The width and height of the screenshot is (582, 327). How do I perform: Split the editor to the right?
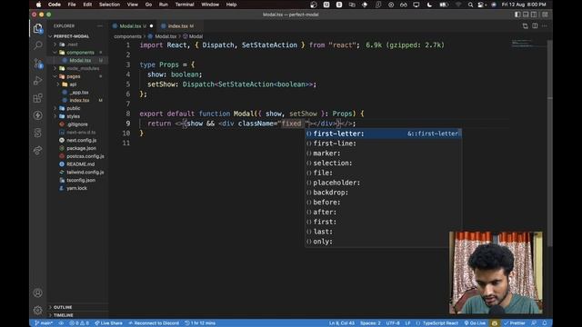click(535, 26)
